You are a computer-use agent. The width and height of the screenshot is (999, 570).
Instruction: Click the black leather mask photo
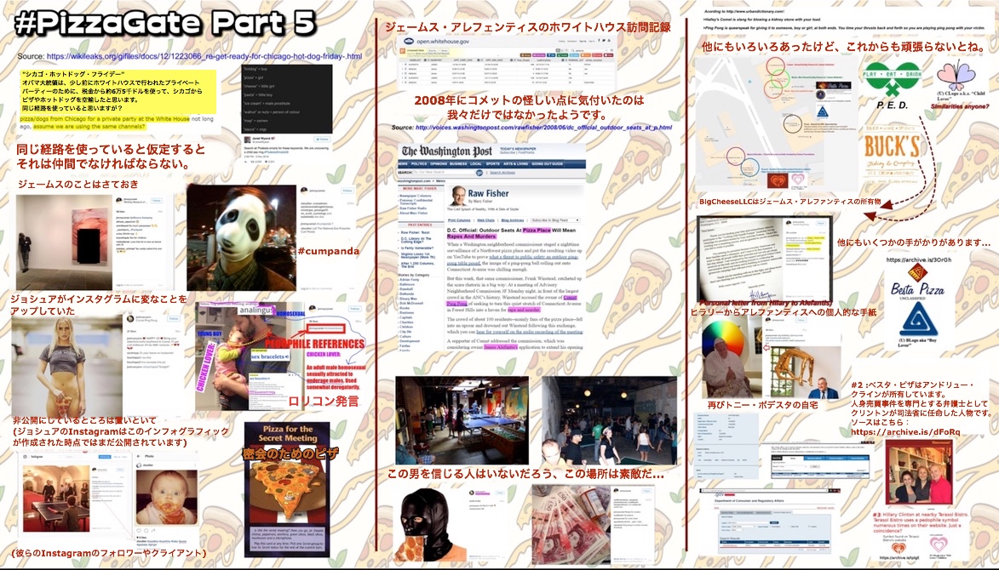pos(430,526)
